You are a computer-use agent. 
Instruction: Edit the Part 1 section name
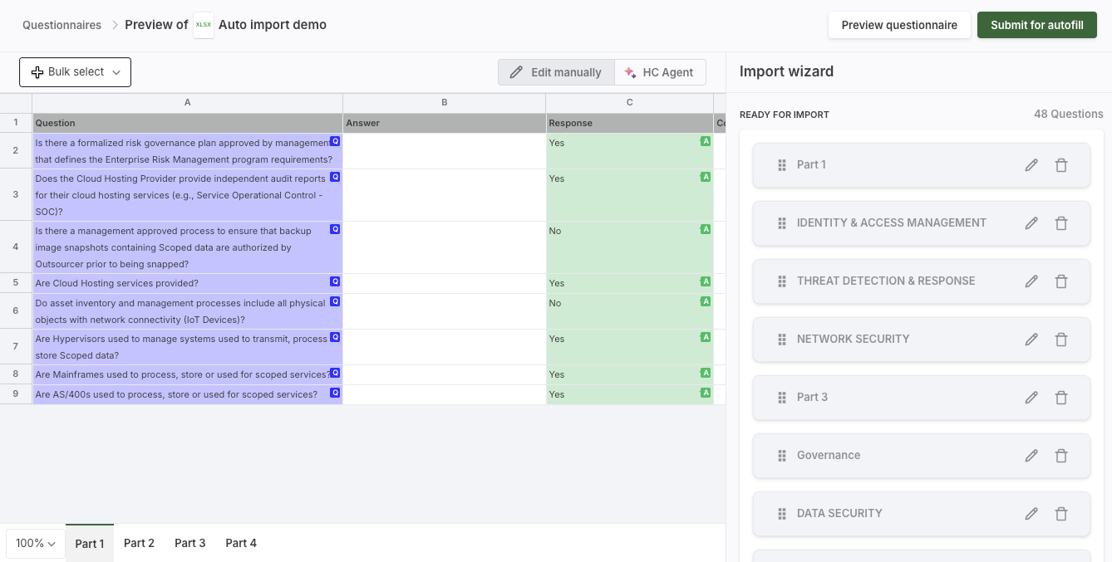click(x=1031, y=165)
